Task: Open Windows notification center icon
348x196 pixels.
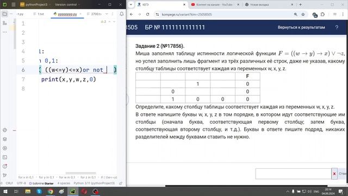Action: coord(341,192)
